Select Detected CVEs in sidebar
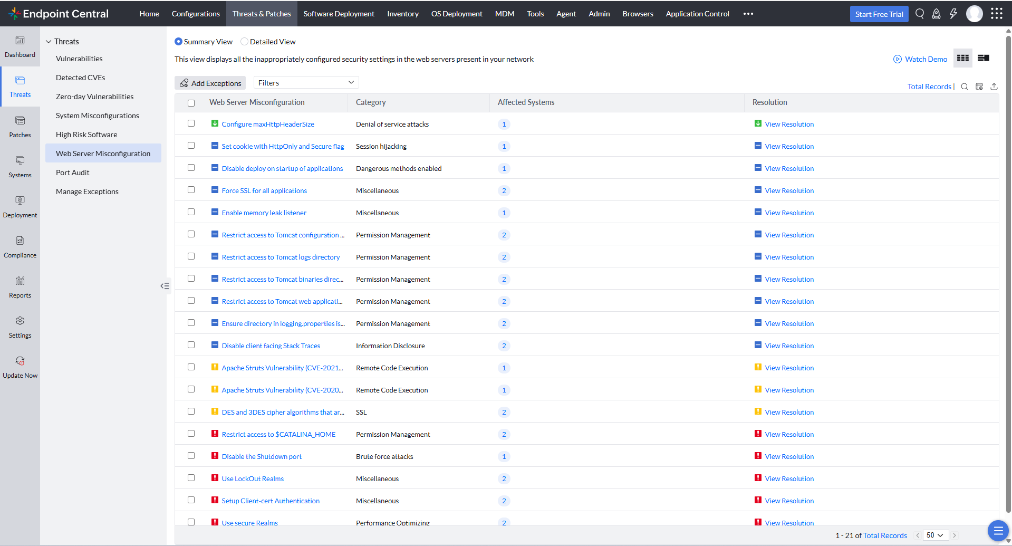The height and width of the screenshot is (546, 1012). (x=81, y=78)
